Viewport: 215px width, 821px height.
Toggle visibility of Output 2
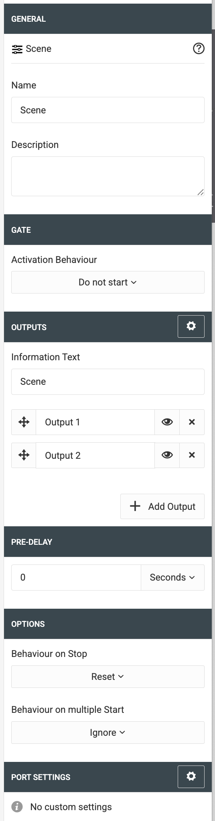[167, 455]
